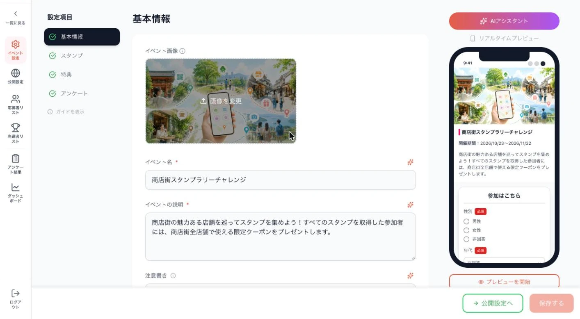Select 非回答 radio in preview
580x319 pixels.
click(x=466, y=239)
